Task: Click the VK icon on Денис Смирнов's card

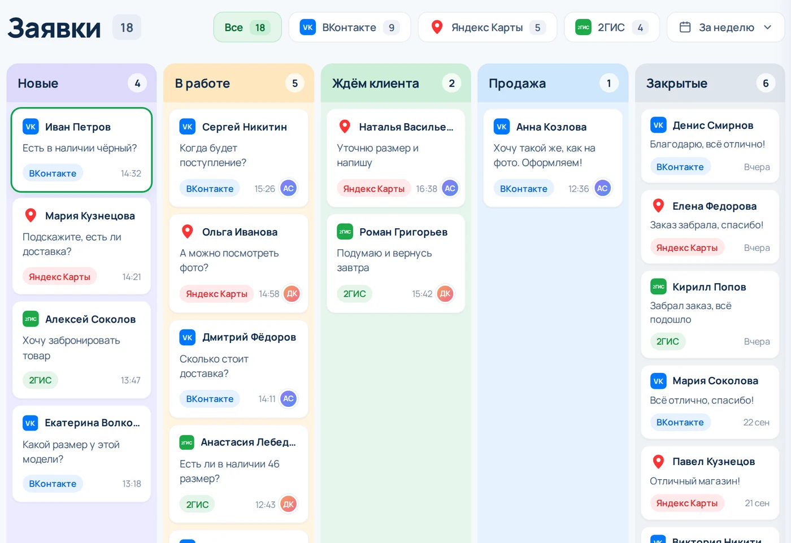Action: pyautogui.click(x=658, y=125)
